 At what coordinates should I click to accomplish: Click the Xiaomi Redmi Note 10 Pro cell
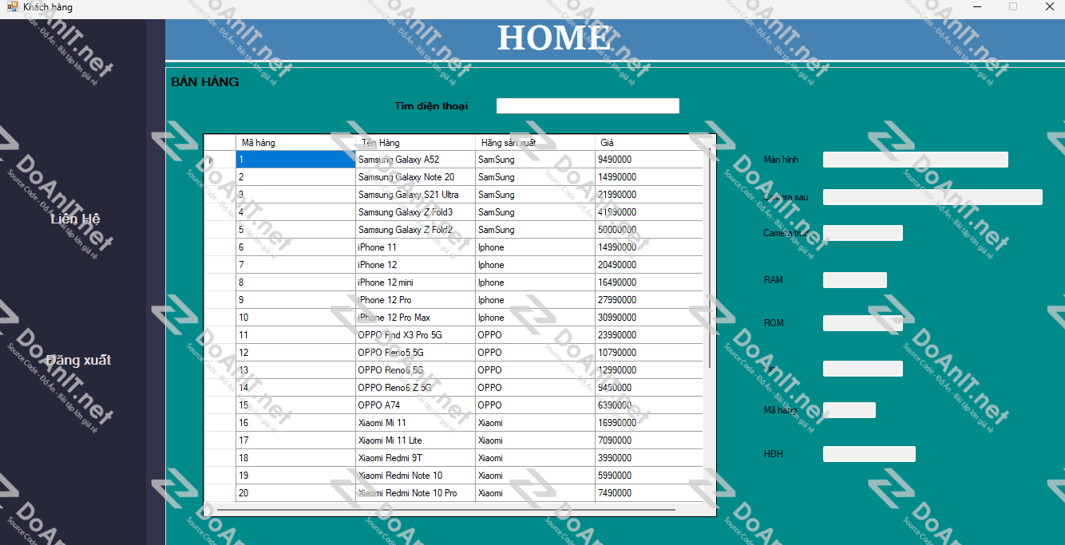click(415, 493)
